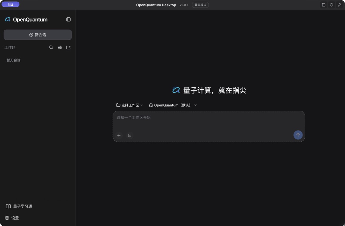
Task: Click the purple screen-share pill icon
Action: coord(11,4)
